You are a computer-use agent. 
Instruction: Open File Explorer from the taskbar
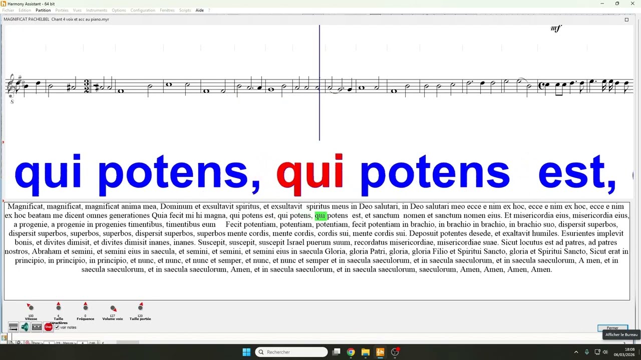[366, 352]
